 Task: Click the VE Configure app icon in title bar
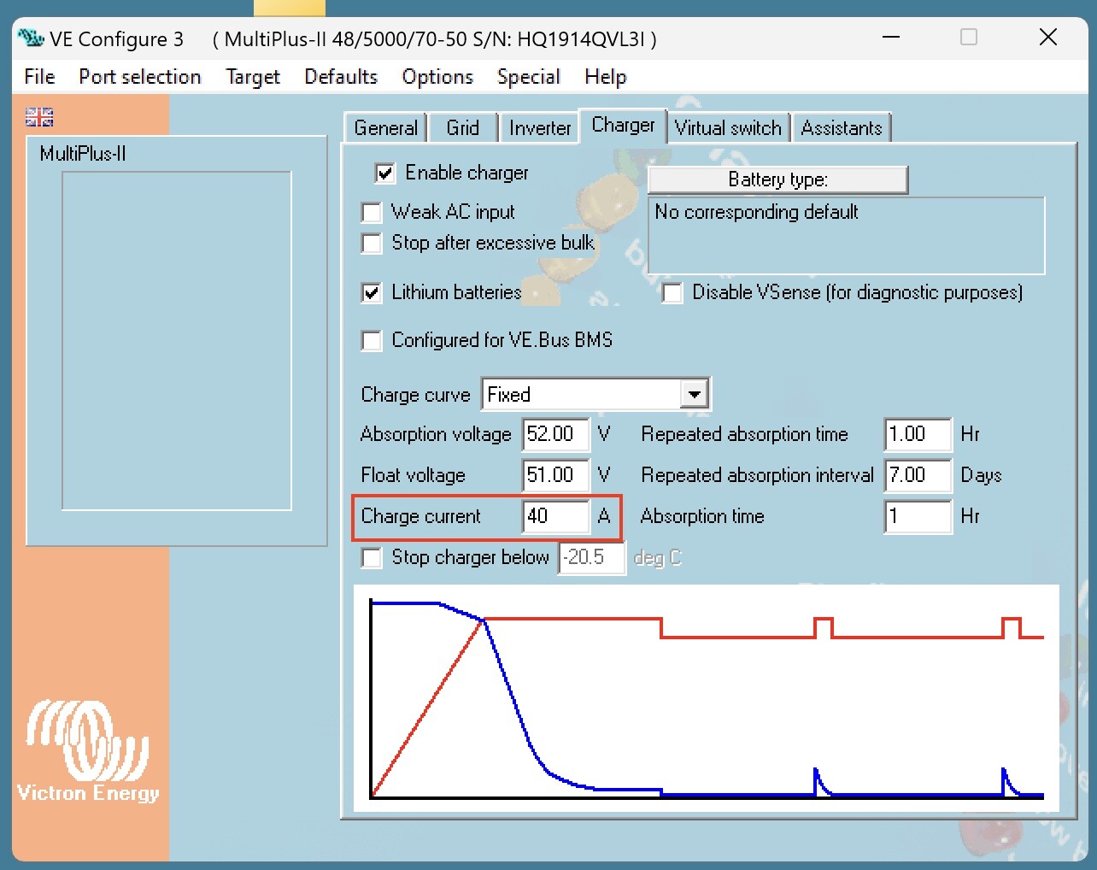pos(31,38)
